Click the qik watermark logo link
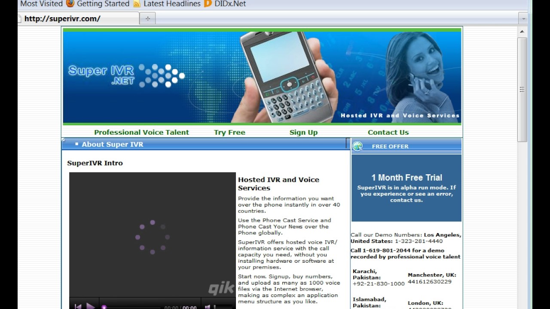Screen dimensions: 550x309 221,289
